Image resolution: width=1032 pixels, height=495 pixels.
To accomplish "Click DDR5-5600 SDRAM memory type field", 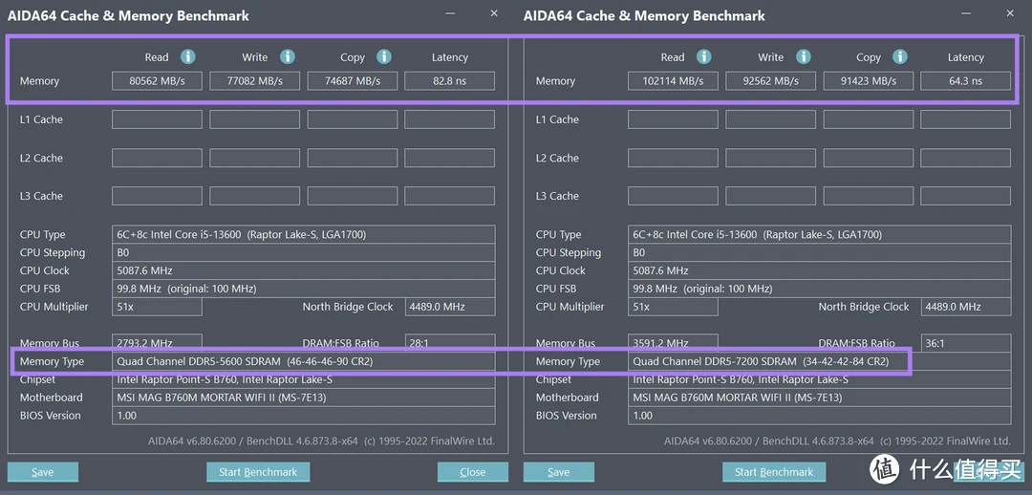I will (304, 361).
